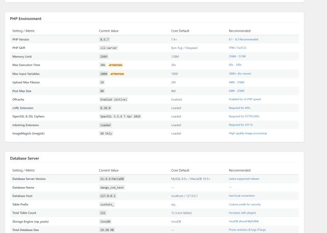Click the 'Custom prefix for security' recommendation
327x233 pixels.
click(x=245, y=204)
